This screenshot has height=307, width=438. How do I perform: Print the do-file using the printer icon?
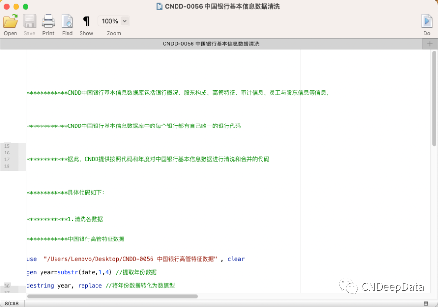point(48,21)
